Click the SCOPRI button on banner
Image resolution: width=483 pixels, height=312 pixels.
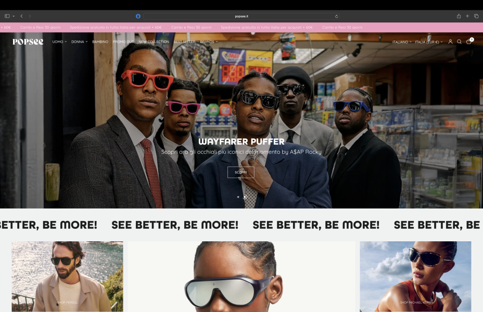[240, 172]
